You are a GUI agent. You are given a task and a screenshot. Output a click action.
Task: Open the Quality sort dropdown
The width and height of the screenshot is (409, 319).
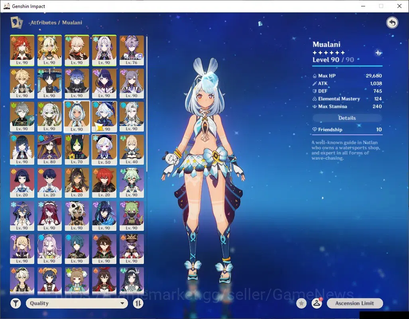77,303
